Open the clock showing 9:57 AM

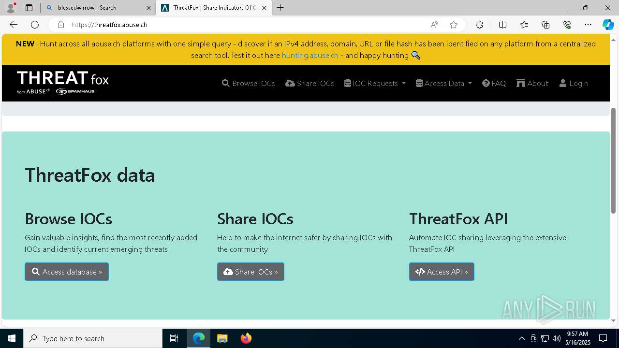(x=577, y=338)
